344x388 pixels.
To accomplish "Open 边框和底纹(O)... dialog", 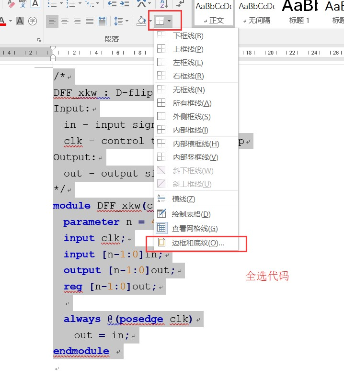I will click(196, 243).
